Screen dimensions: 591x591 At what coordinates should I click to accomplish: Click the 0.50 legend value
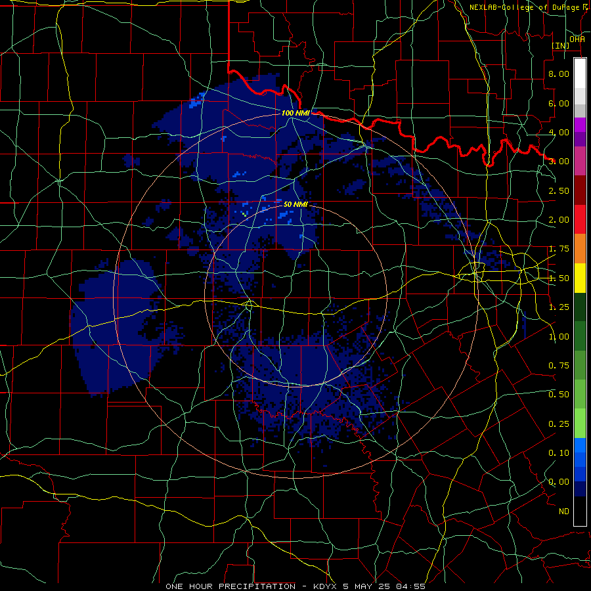coord(559,395)
